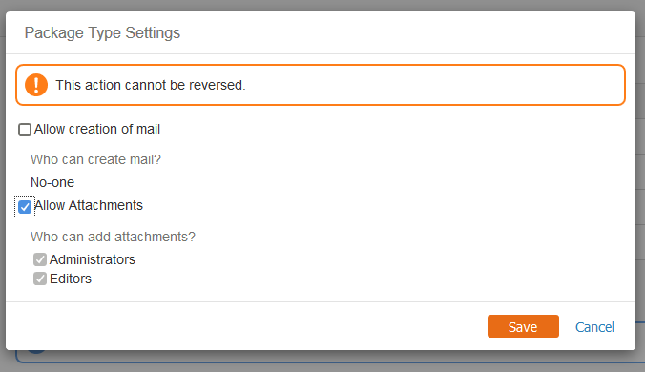The width and height of the screenshot is (645, 372).
Task: Click the "Who can add attachments?" heading
Action: coord(113,237)
